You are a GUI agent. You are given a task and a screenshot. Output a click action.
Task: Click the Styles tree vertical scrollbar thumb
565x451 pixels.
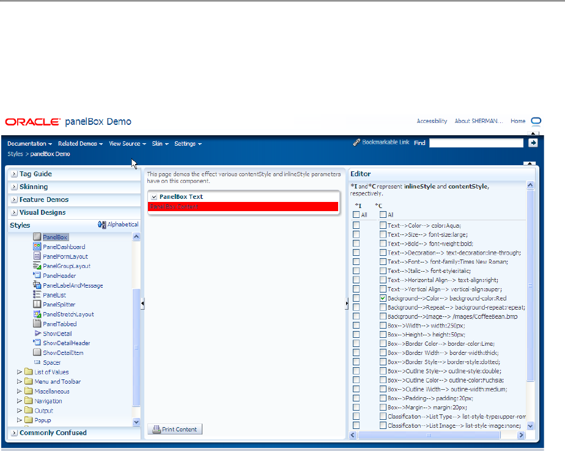click(136, 347)
